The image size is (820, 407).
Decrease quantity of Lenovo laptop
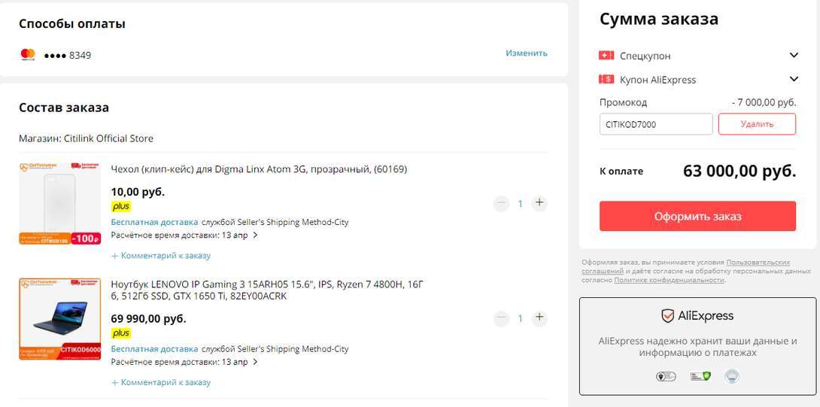tap(501, 318)
